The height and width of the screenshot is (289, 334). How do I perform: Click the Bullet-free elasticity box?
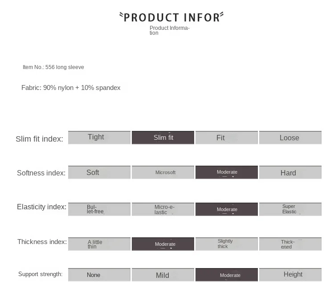pyautogui.click(x=99, y=209)
